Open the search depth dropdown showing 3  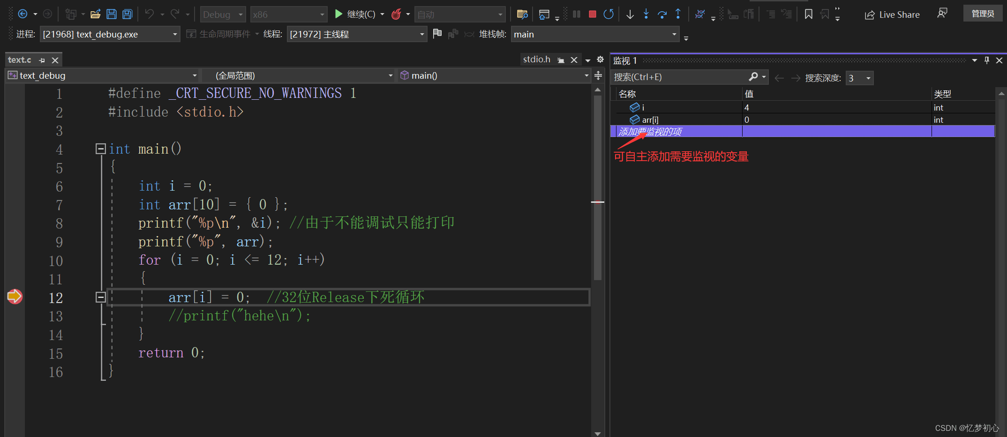860,78
